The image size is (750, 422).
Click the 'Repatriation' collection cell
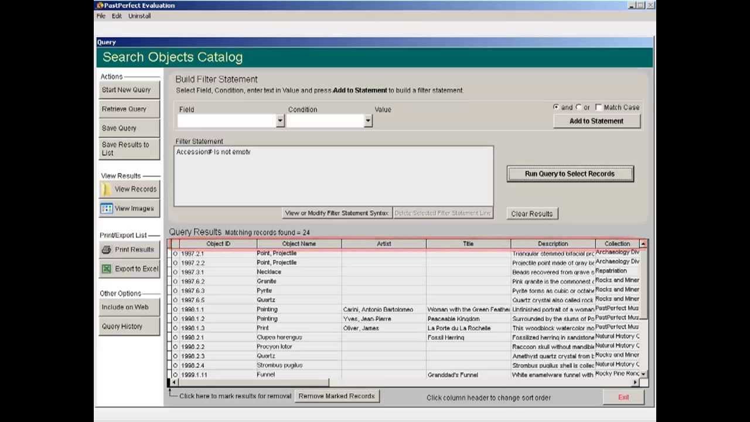tap(617, 271)
